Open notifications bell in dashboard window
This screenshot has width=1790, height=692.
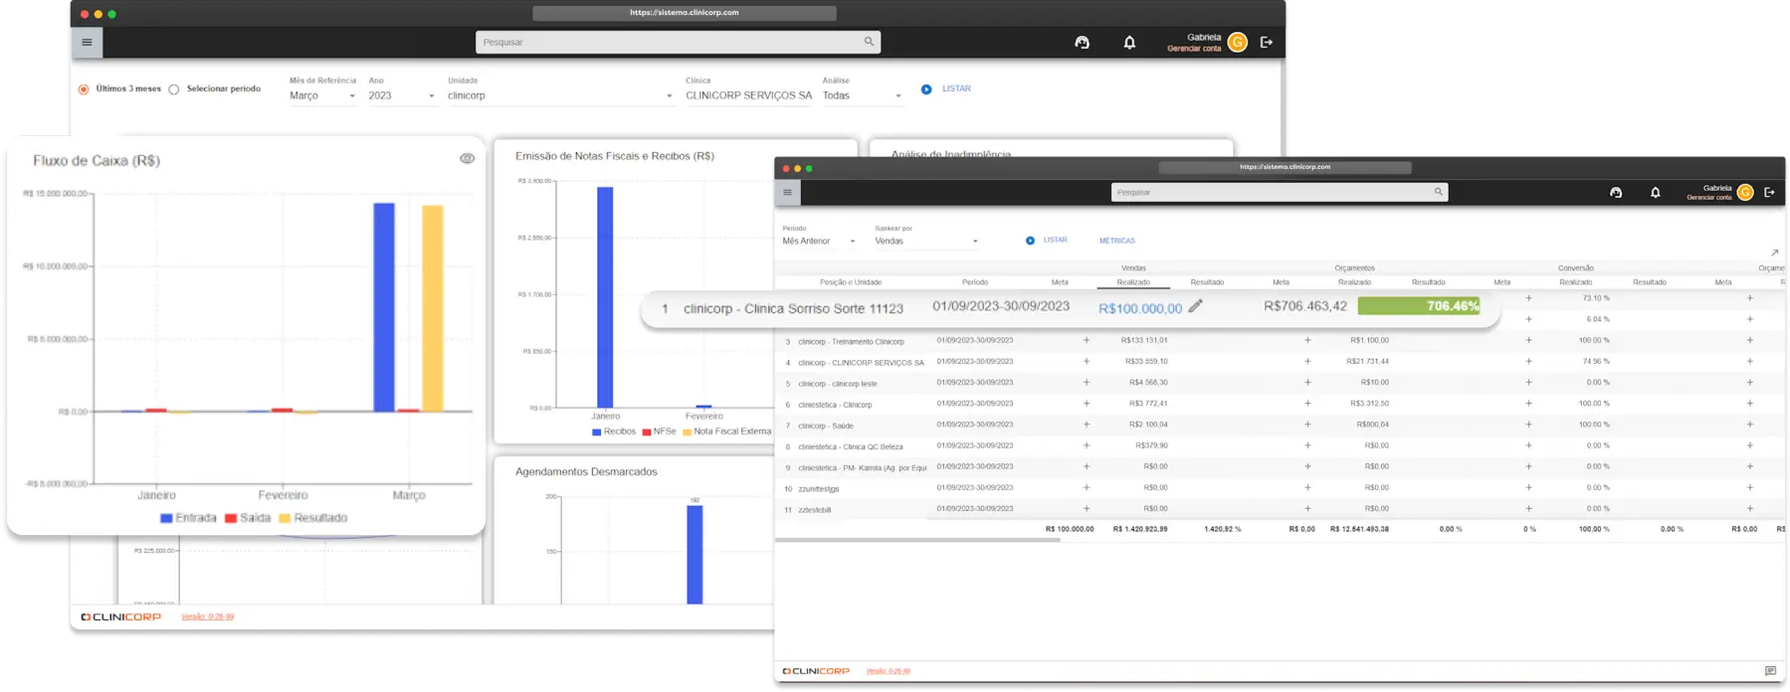pos(1129,42)
